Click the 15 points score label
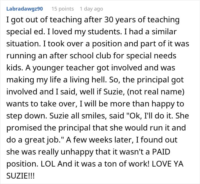Screen dimensions: 200x184 point(63,9)
